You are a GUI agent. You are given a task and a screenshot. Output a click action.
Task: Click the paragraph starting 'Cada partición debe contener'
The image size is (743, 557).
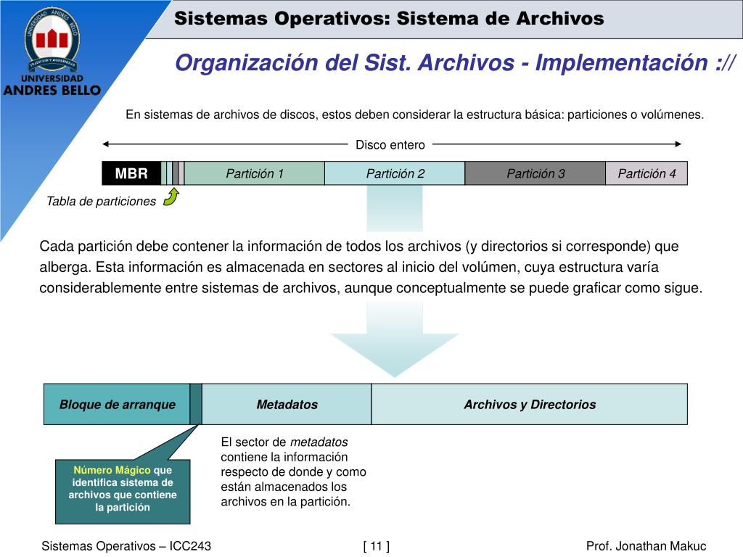pyautogui.click(x=371, y=267)
